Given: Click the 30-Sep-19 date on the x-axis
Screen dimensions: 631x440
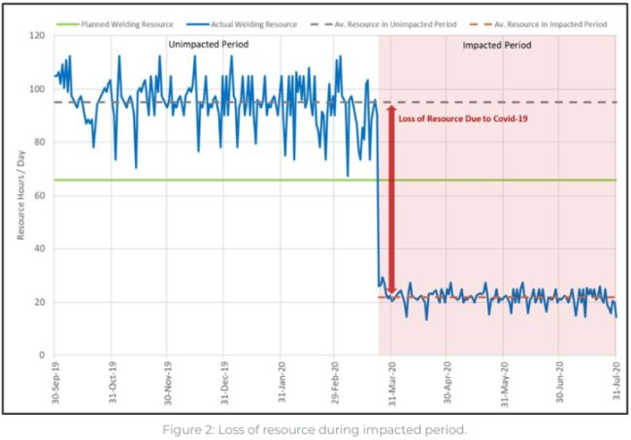Looking at the screenshot, I should [55, 383].
